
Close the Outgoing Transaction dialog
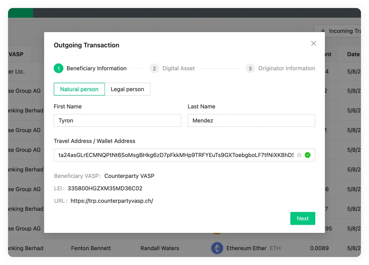click(314, 43)
